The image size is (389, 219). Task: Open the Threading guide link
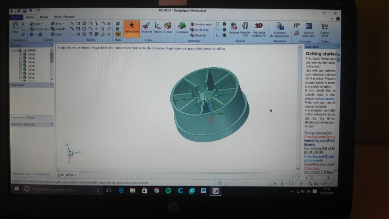point(311,168)
